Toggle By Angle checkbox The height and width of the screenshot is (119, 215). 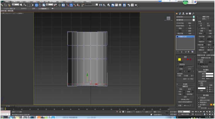point(178,66)
